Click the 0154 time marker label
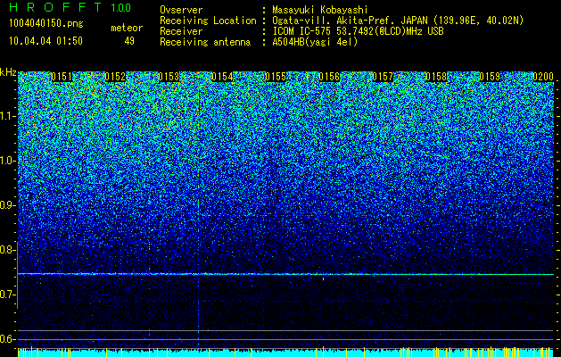This screenshot has height=357, width=561. 222,77
